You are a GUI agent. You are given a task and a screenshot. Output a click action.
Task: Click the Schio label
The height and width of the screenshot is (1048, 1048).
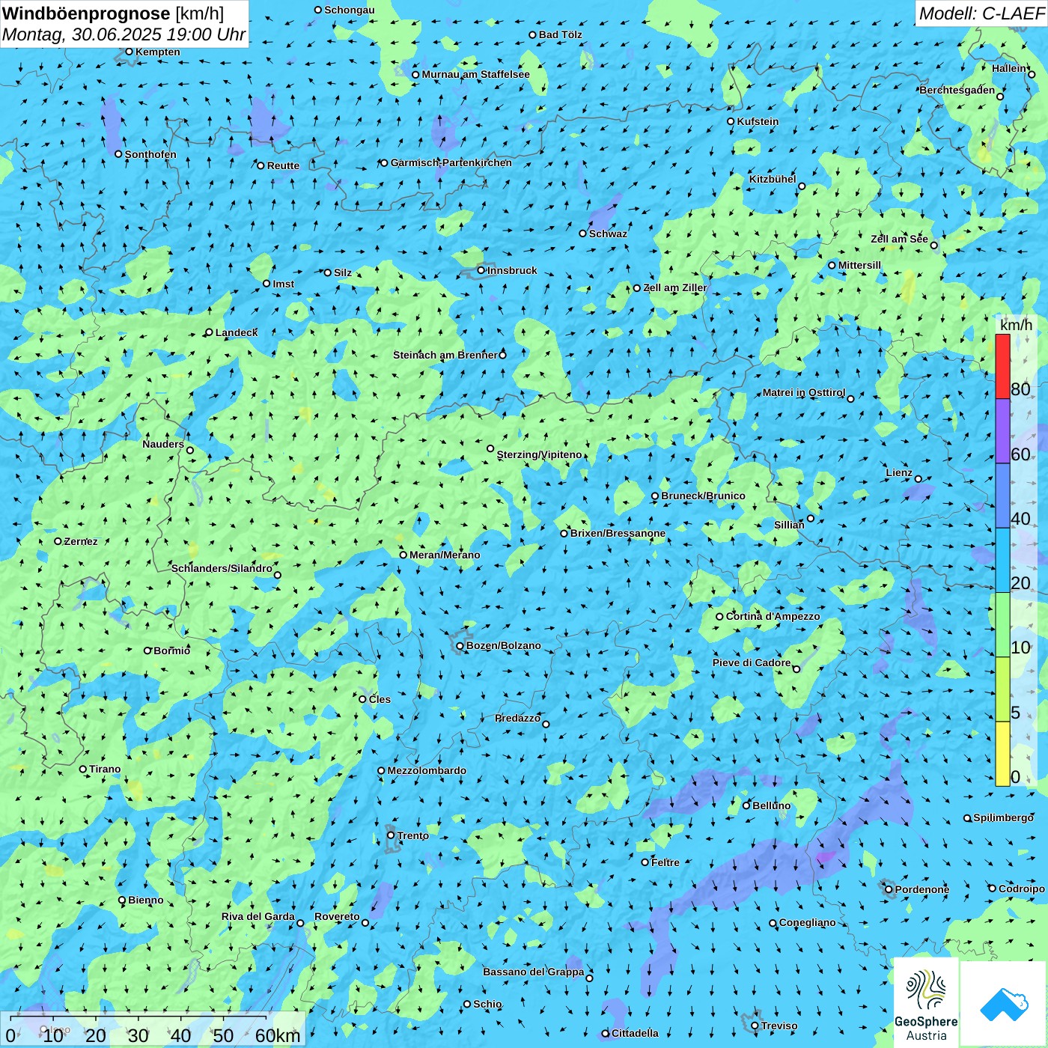[x=487, y=1004]
